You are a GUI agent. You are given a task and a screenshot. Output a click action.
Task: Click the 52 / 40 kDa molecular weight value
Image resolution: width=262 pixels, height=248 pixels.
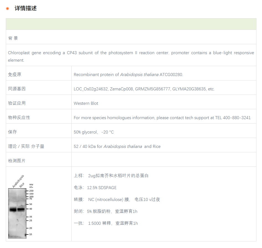[x=84, y=146]
